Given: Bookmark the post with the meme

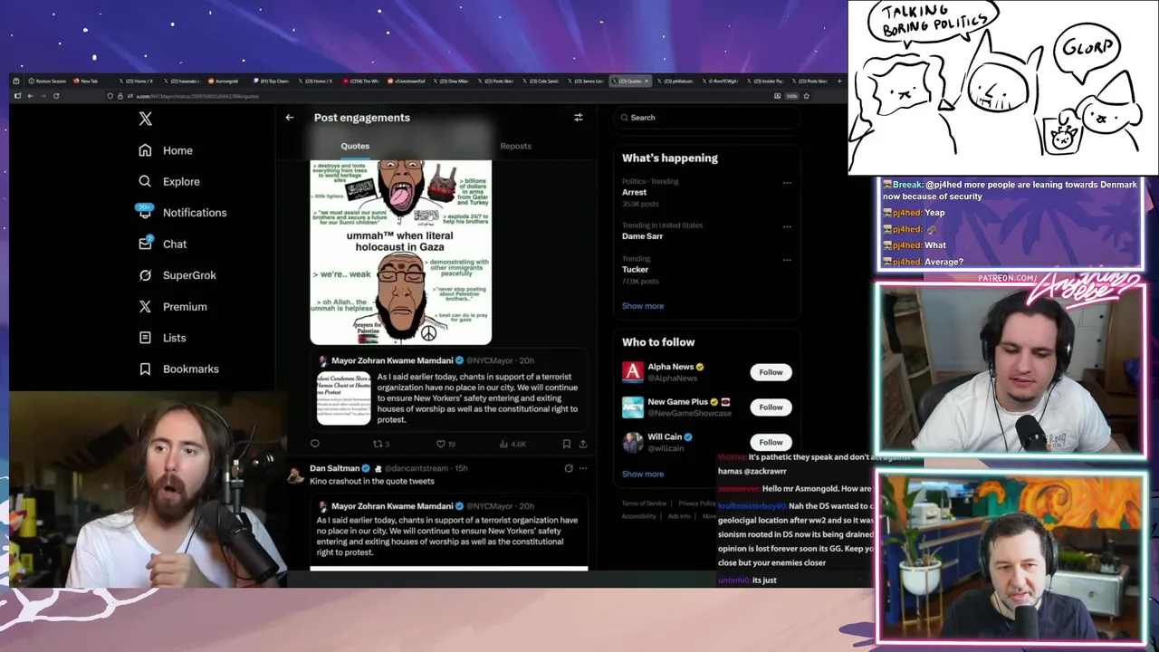Looking at the screenshot, I should click(x=567, y=444).
